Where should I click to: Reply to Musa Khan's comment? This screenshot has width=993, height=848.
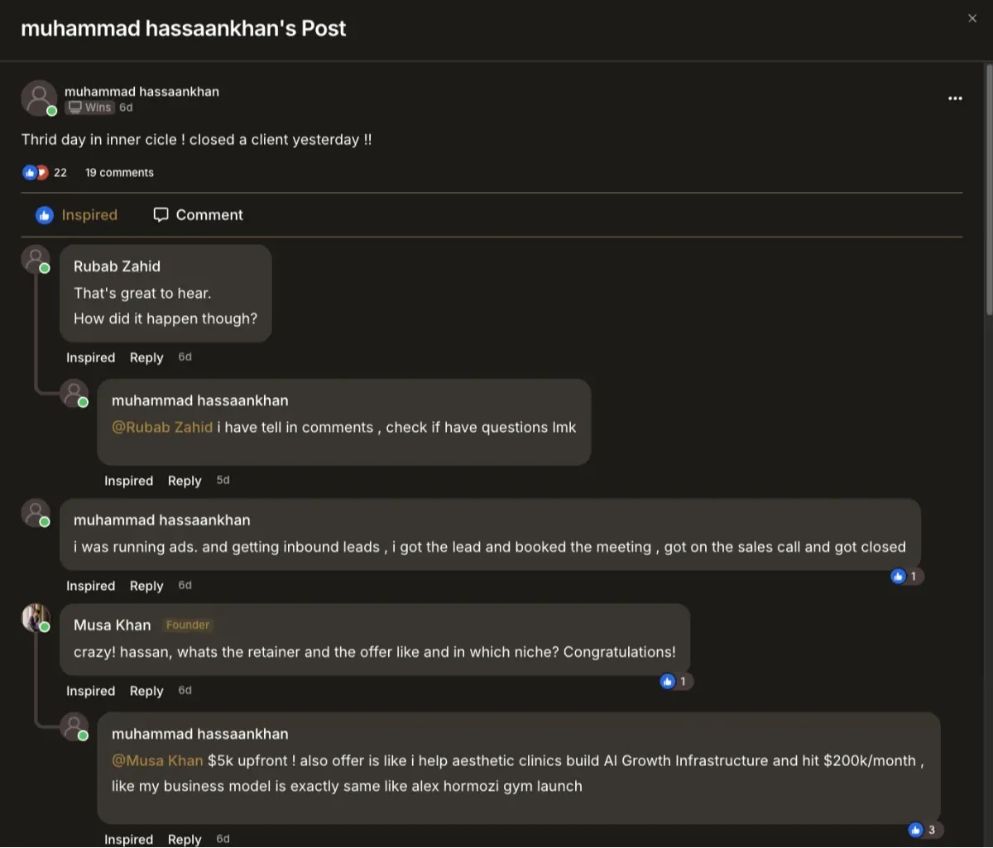pyautogui.click(x=146, y=691)
